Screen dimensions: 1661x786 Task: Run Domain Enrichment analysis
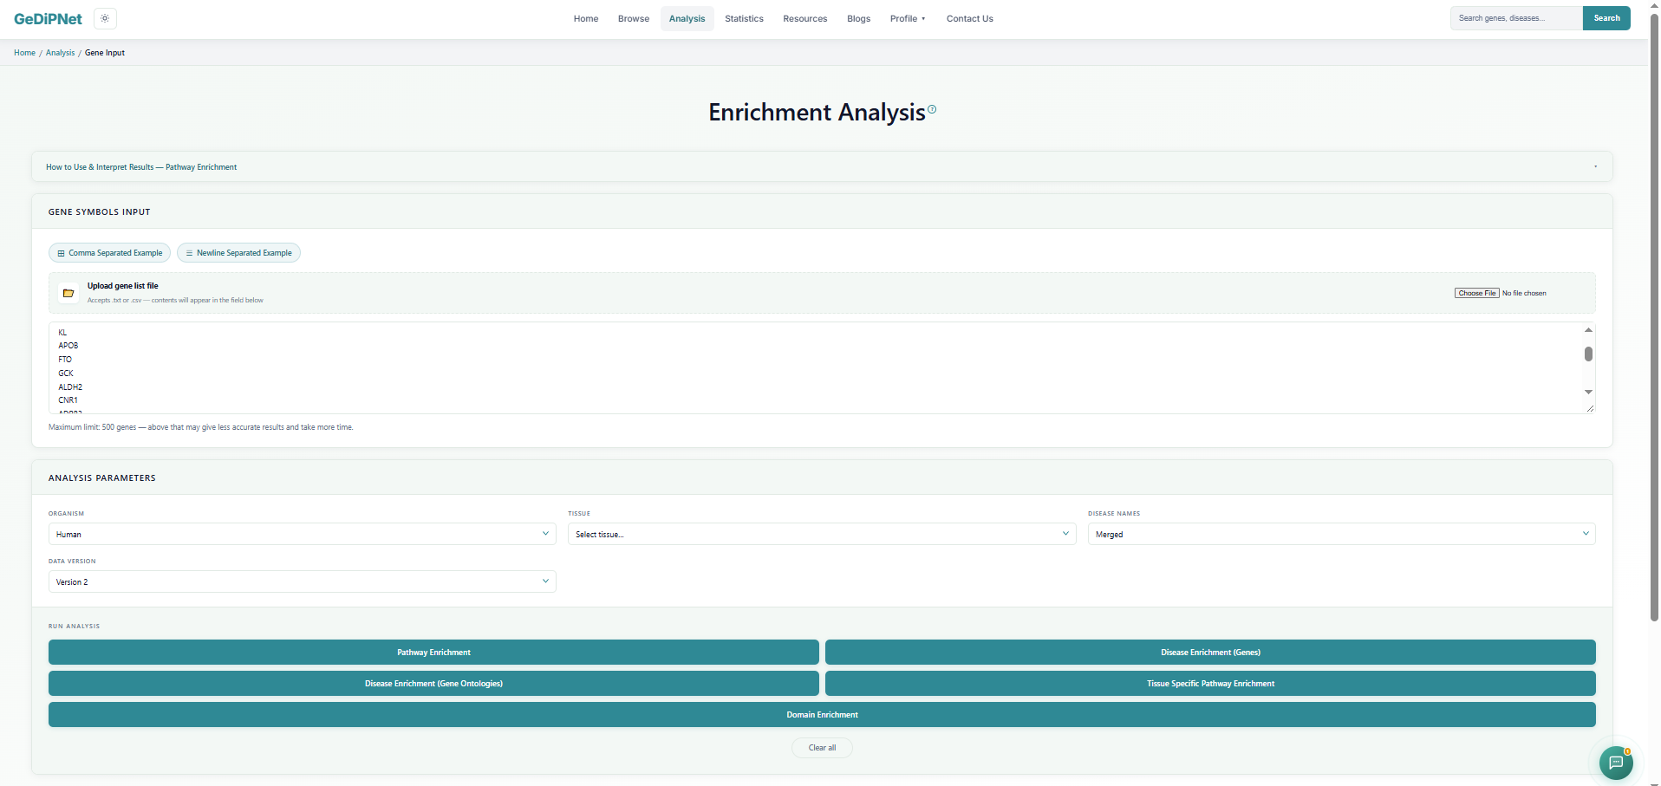point(822,714)
